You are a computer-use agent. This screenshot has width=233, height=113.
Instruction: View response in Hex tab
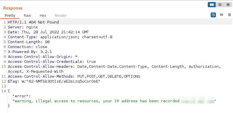click(x=43, y=15)
